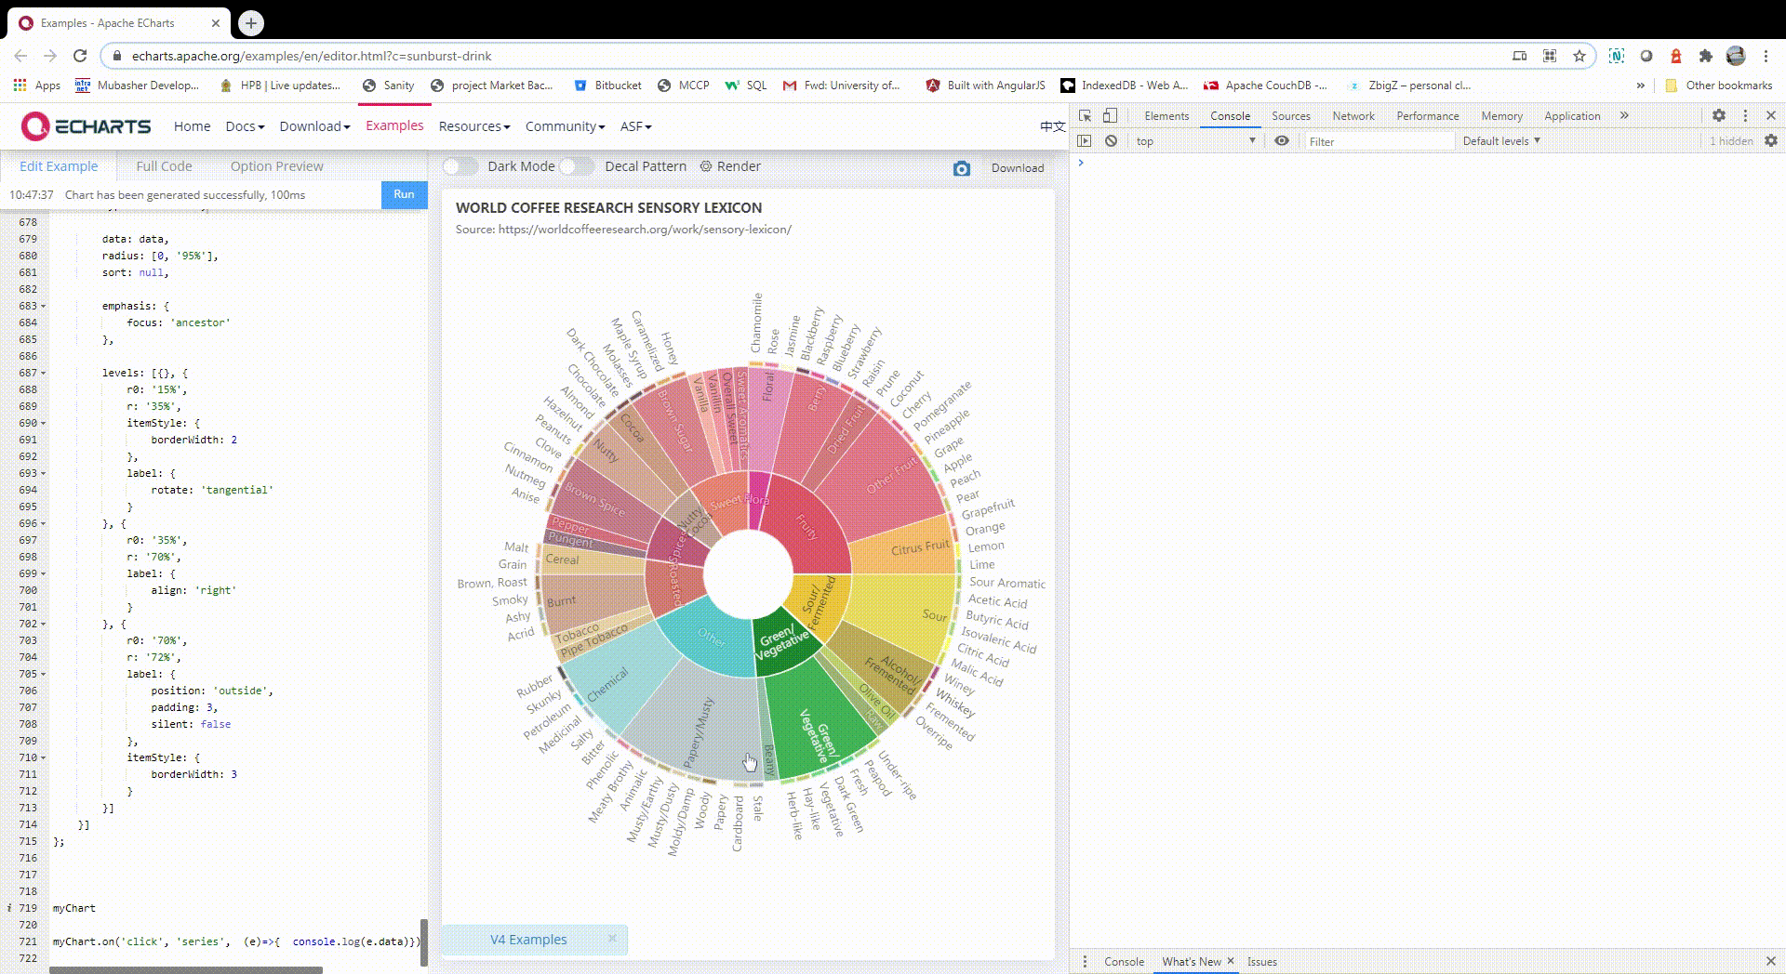Open console settings gear beside 1 hidden

[1771, 140]
